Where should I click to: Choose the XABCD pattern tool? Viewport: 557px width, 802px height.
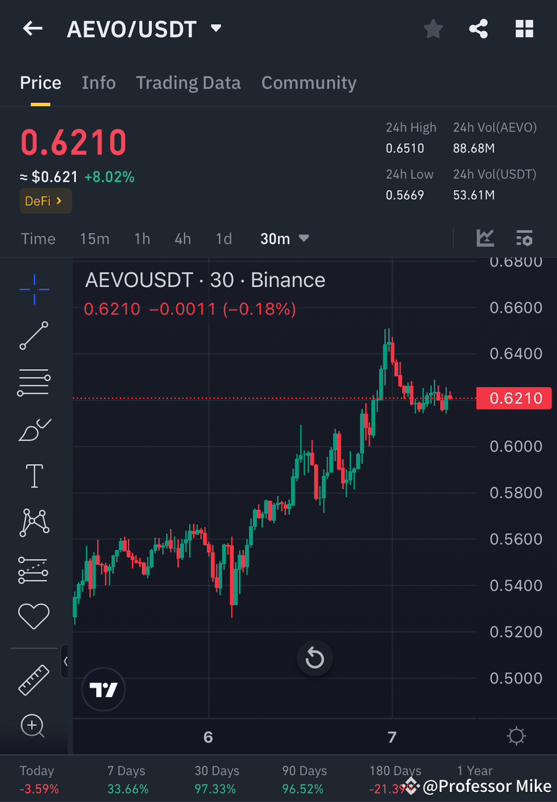pyautogui.click(x=33, y=522)
